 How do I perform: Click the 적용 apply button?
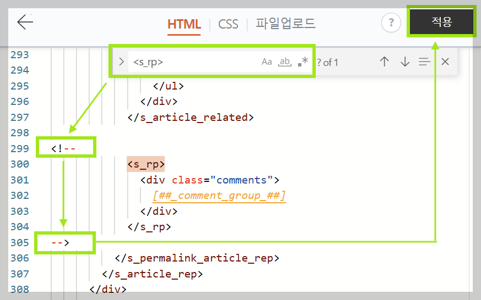click(441, 21)
